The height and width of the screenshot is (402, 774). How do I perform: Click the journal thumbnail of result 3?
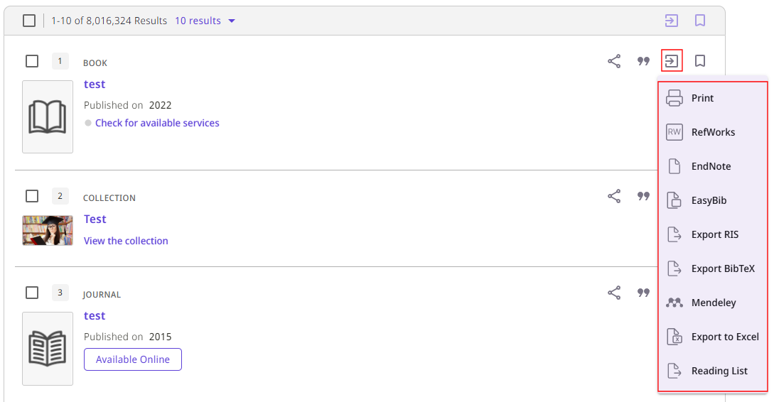[x=48, y=348]
